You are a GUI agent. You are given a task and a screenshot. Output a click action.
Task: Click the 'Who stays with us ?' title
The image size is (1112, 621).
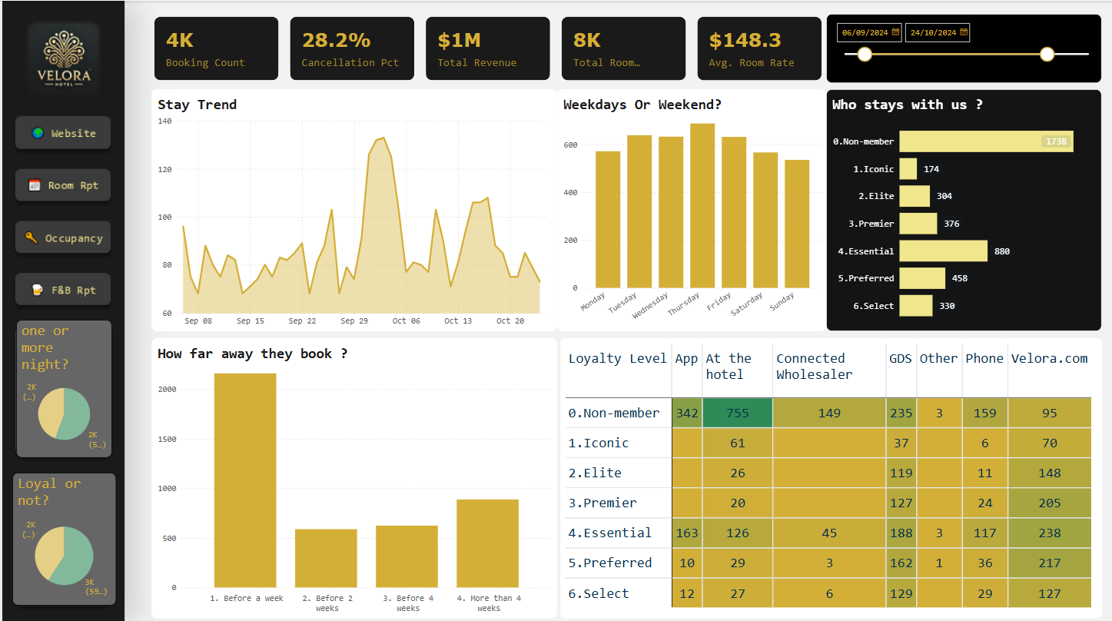pyautogui.click(x=907, y=105)
